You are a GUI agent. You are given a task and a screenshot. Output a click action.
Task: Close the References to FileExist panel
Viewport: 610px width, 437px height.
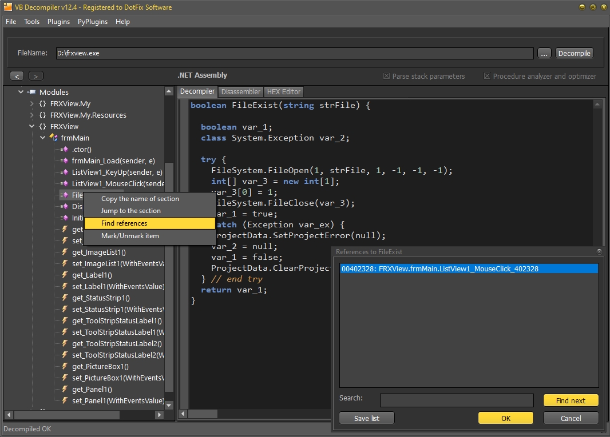click(599, 252)
